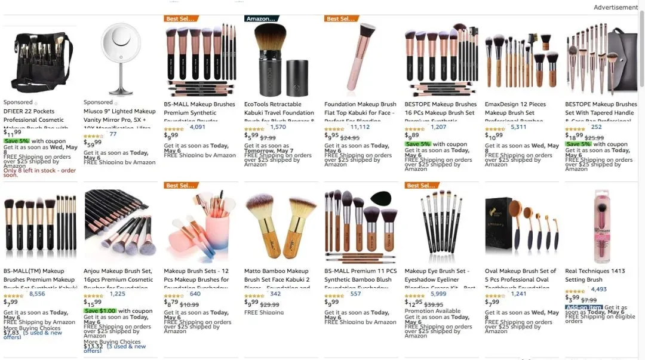Click the Sponsored info icon under DFIEER bag

(36, 103)
